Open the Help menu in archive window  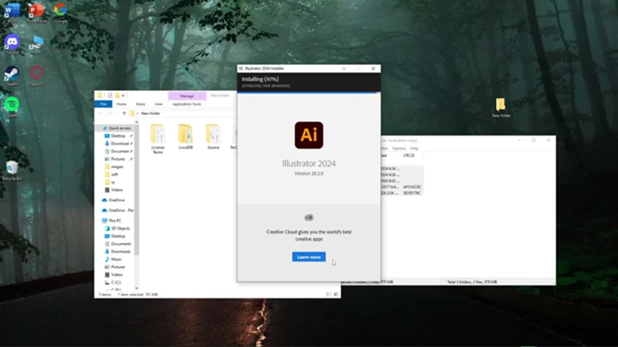[414, 148]
